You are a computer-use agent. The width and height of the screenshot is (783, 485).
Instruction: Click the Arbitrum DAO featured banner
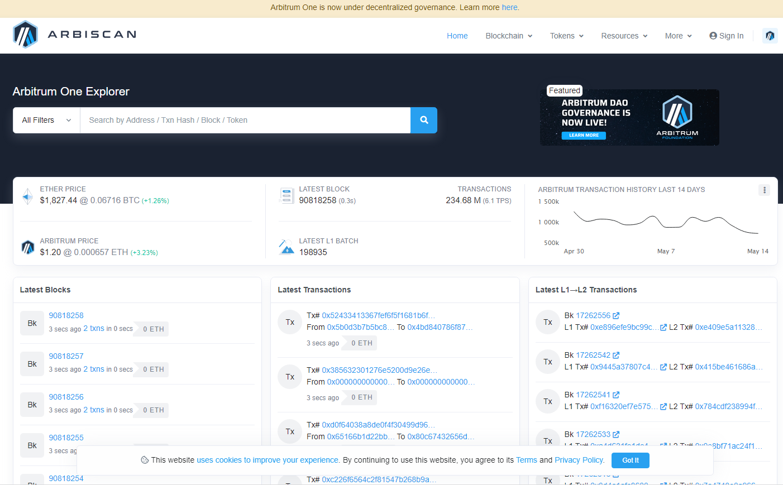tap(629, 117)
